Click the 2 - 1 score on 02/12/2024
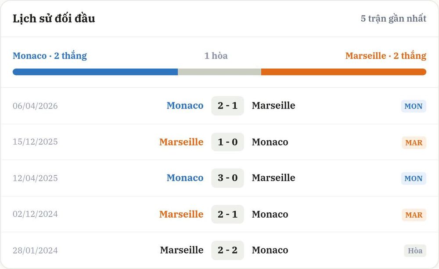 (227, 214)
